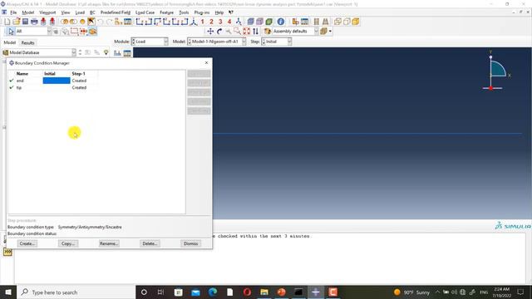This screenshot has height=299, width=532.
Task: Switch to the Results tab
Action: [27, 42]
